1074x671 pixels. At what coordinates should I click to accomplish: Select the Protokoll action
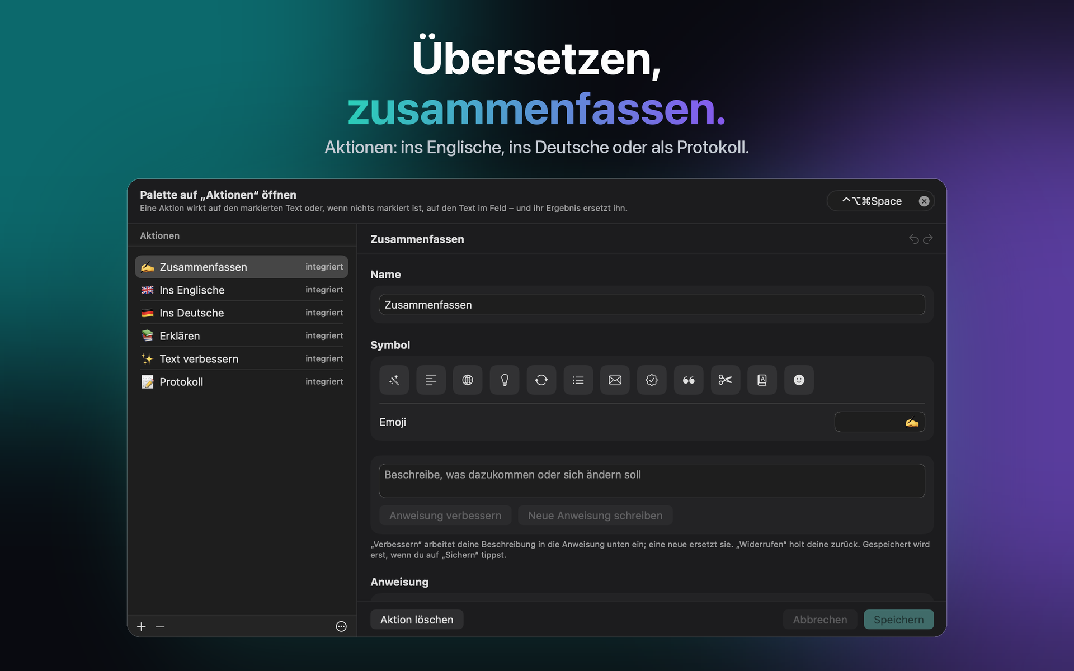click(x=242, y=382)
